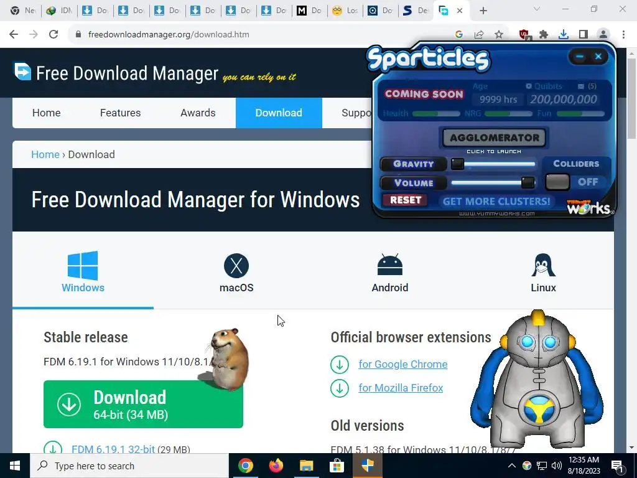
Task: Open Chrome from the taskbar
Action: point(245,466)
